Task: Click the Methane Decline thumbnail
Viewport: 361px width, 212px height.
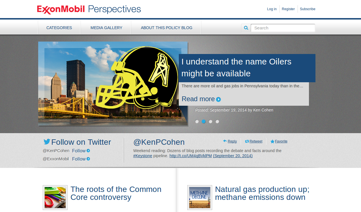Action: click(x=200, y=198)
